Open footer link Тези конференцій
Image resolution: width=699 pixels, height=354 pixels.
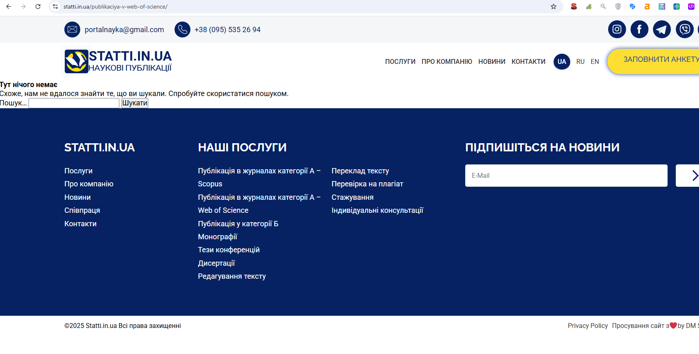[229, 250]
